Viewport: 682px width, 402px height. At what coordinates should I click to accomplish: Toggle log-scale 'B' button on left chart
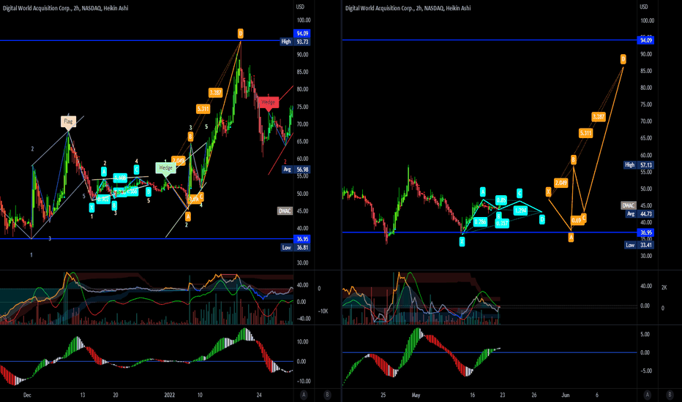tap(327, 395)
